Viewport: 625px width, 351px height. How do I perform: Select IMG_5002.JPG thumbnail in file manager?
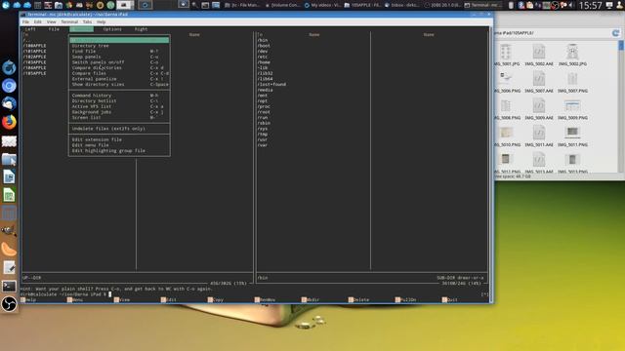[572, 53]
